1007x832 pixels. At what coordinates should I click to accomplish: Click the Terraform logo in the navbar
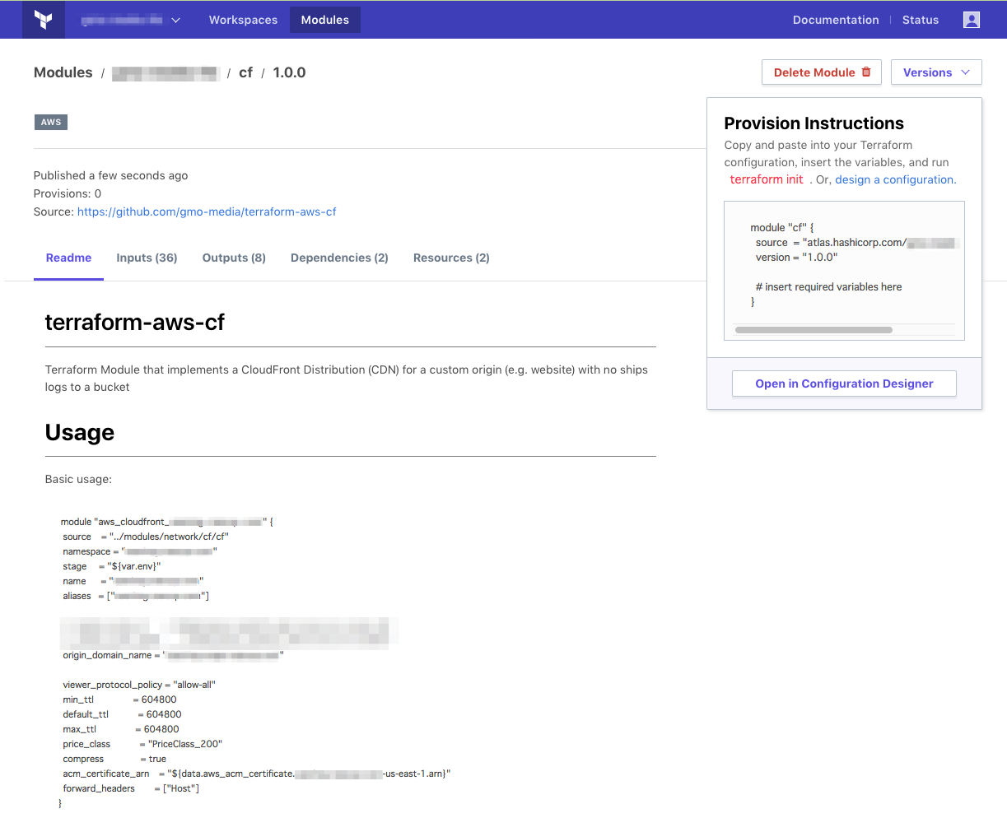(43, 19)
